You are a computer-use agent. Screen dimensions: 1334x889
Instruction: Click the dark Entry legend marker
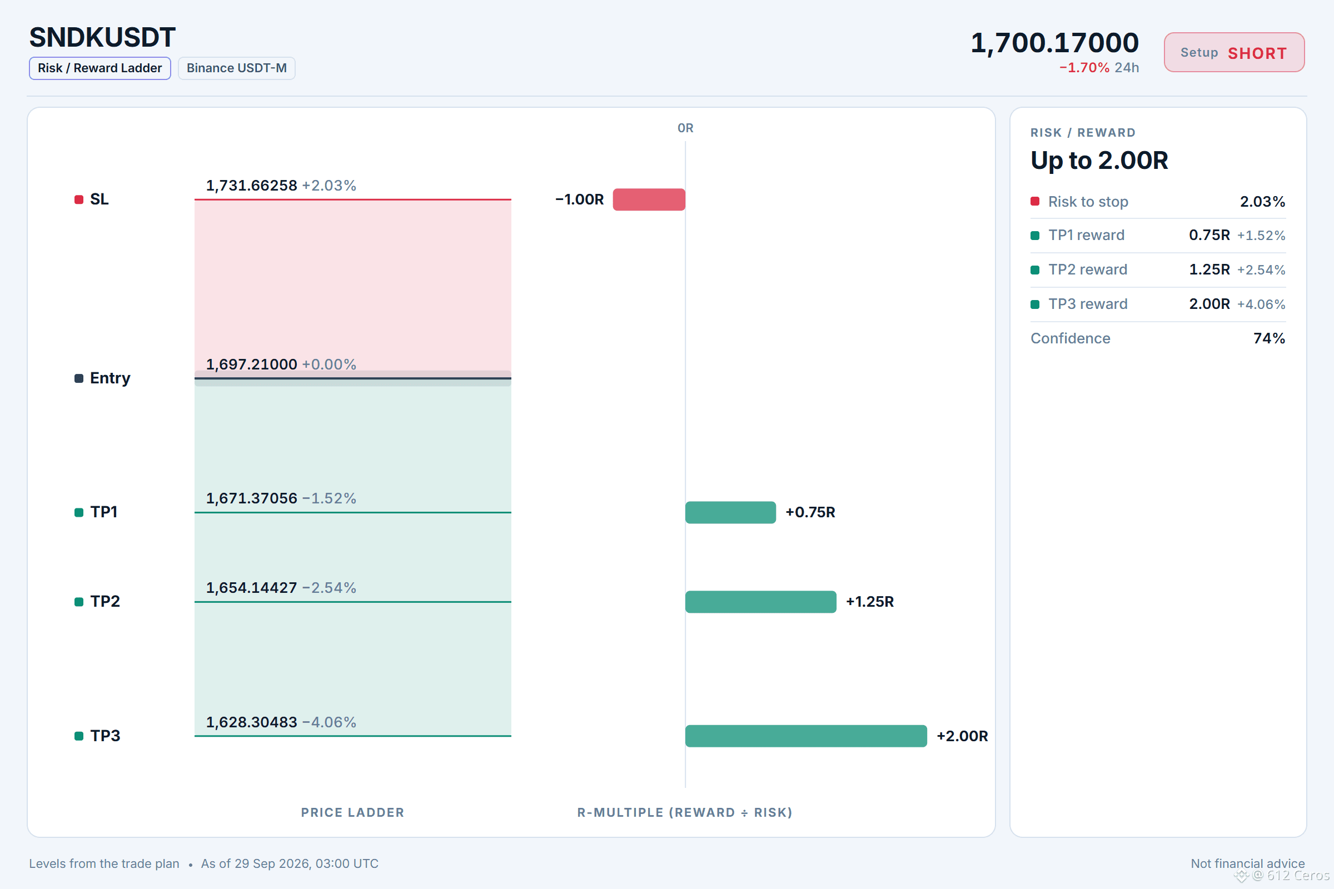[79, 378]
